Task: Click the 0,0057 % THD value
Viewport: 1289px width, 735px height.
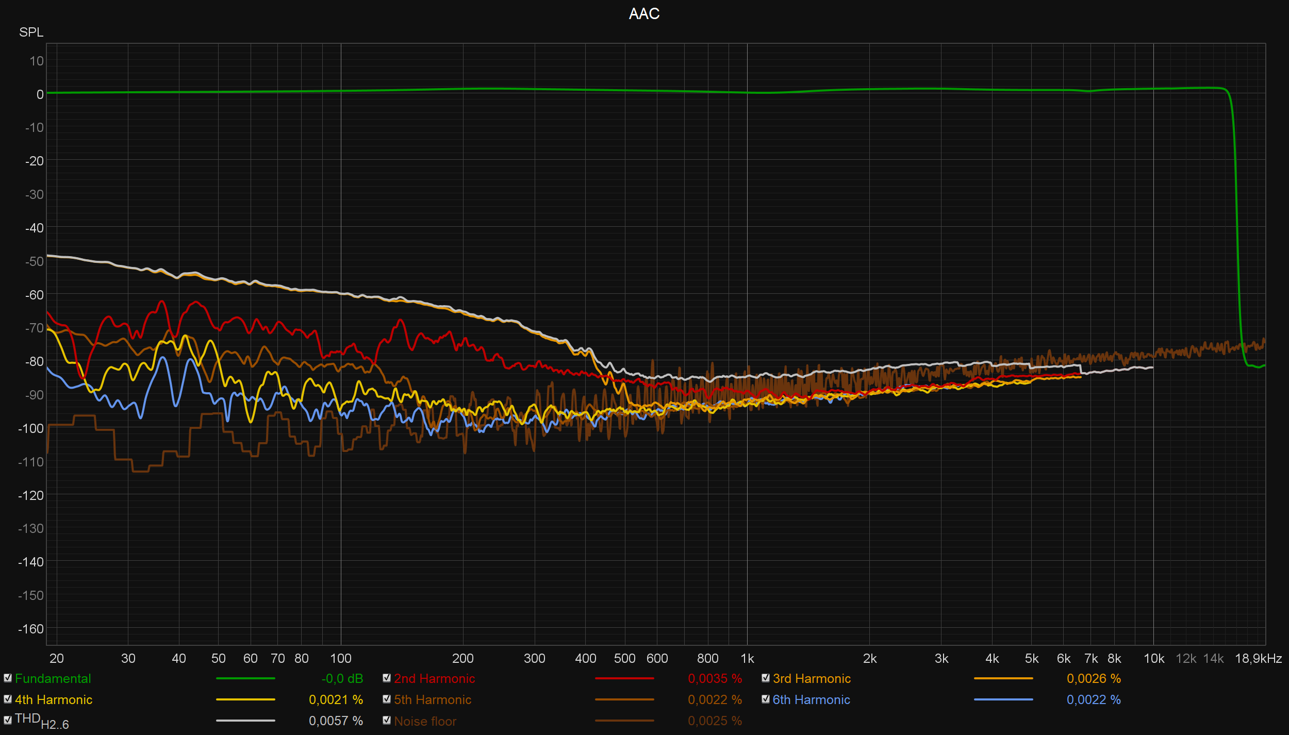Action: point(336,721)
